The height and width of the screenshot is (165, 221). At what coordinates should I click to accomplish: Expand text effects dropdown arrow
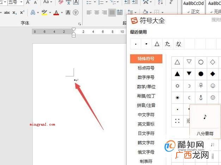point(38,13)
